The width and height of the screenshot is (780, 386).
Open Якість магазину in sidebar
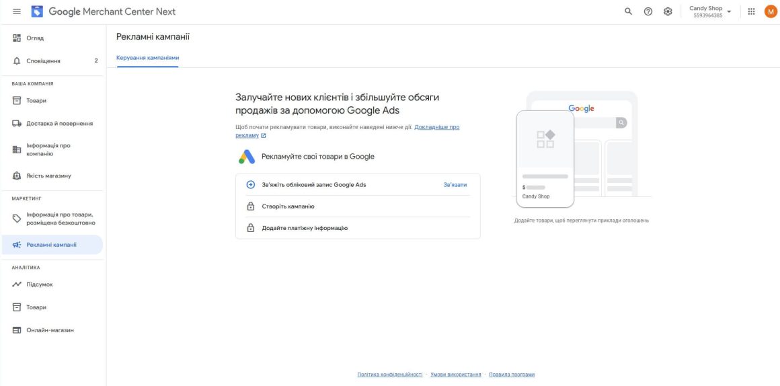click(x=52, y=176)
